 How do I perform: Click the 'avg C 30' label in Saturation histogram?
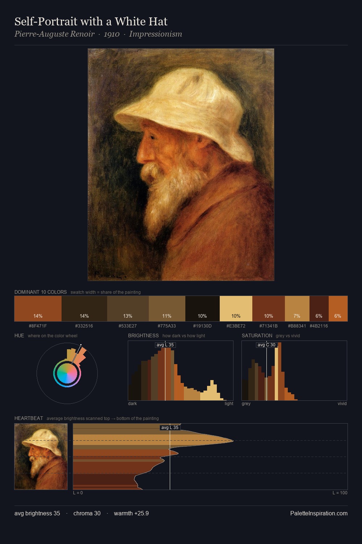tap(267, 345)
